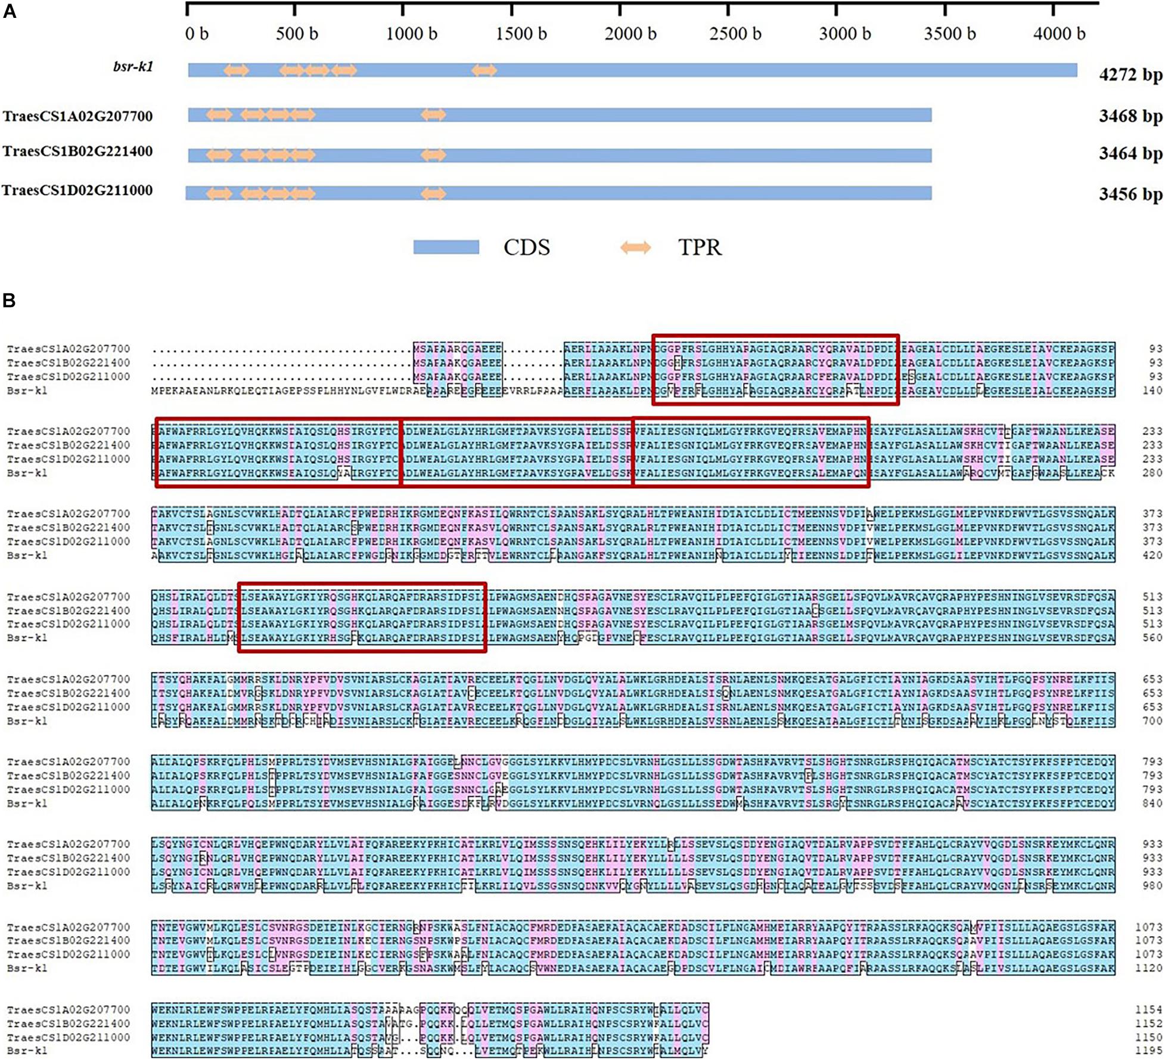
Task: Click the isolated TPR arrow on the TraesCS1D02G211000 bar
Action: tap(433, 193)
